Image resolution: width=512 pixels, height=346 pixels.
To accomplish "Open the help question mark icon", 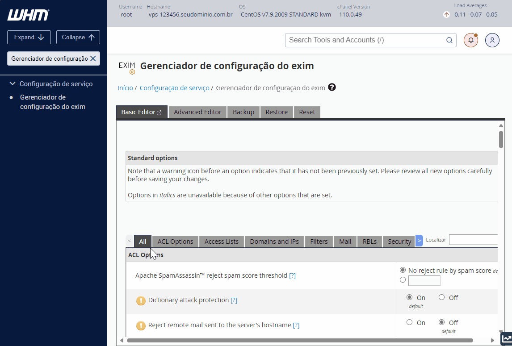I will pyautogui.click(x=332, y=87).
